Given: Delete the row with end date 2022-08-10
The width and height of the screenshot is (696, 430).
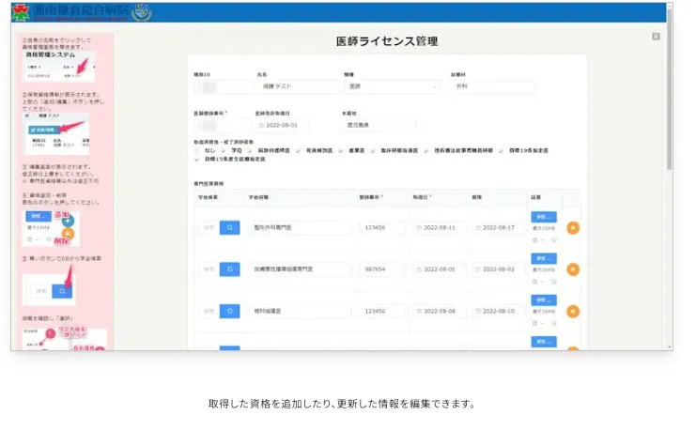Looking at the screenshot, I should [573, 311].
